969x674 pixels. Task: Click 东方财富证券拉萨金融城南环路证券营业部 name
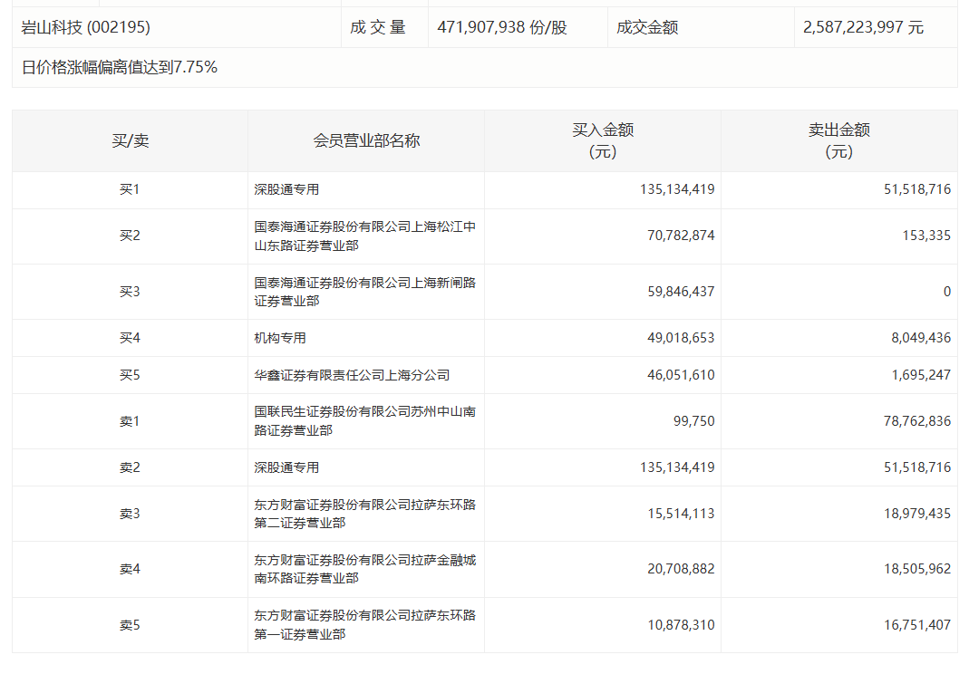coord(365,569)
